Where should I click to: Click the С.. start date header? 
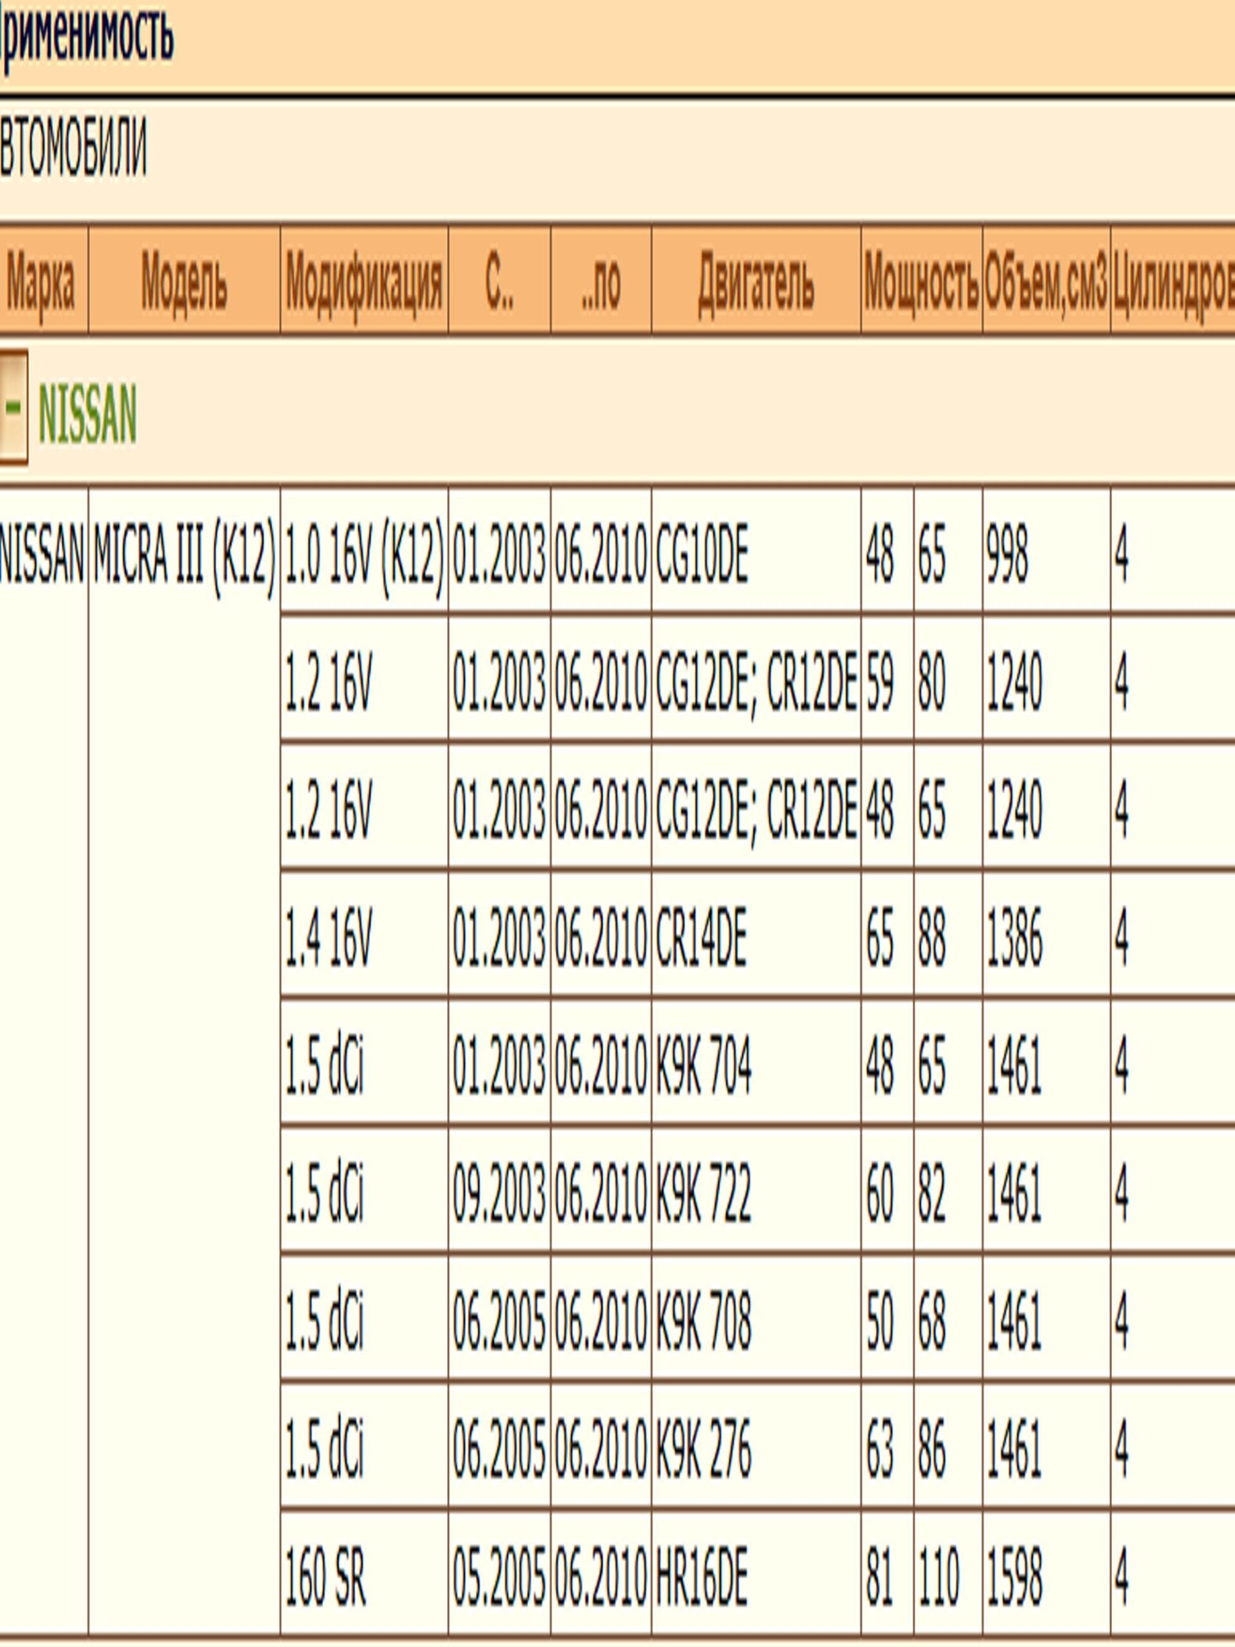coord(499,283)
